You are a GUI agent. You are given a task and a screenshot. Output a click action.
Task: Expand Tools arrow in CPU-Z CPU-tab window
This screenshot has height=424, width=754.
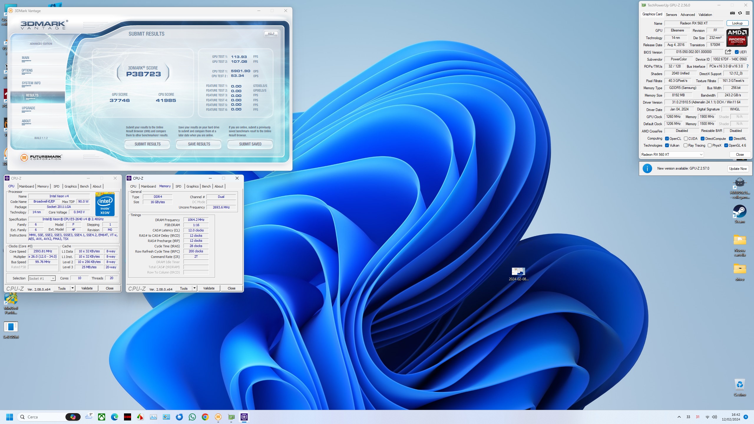72,288
